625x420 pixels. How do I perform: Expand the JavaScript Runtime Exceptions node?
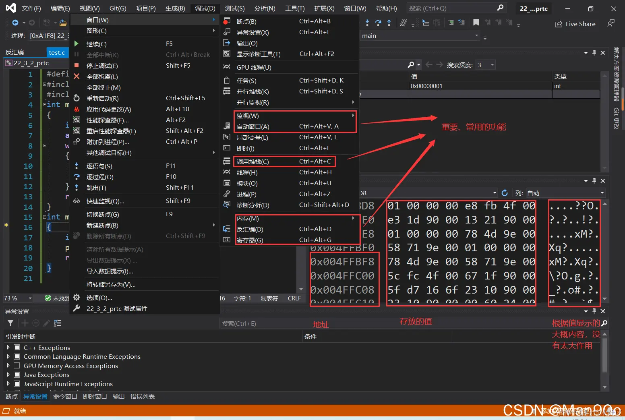[x=8, y=384]
